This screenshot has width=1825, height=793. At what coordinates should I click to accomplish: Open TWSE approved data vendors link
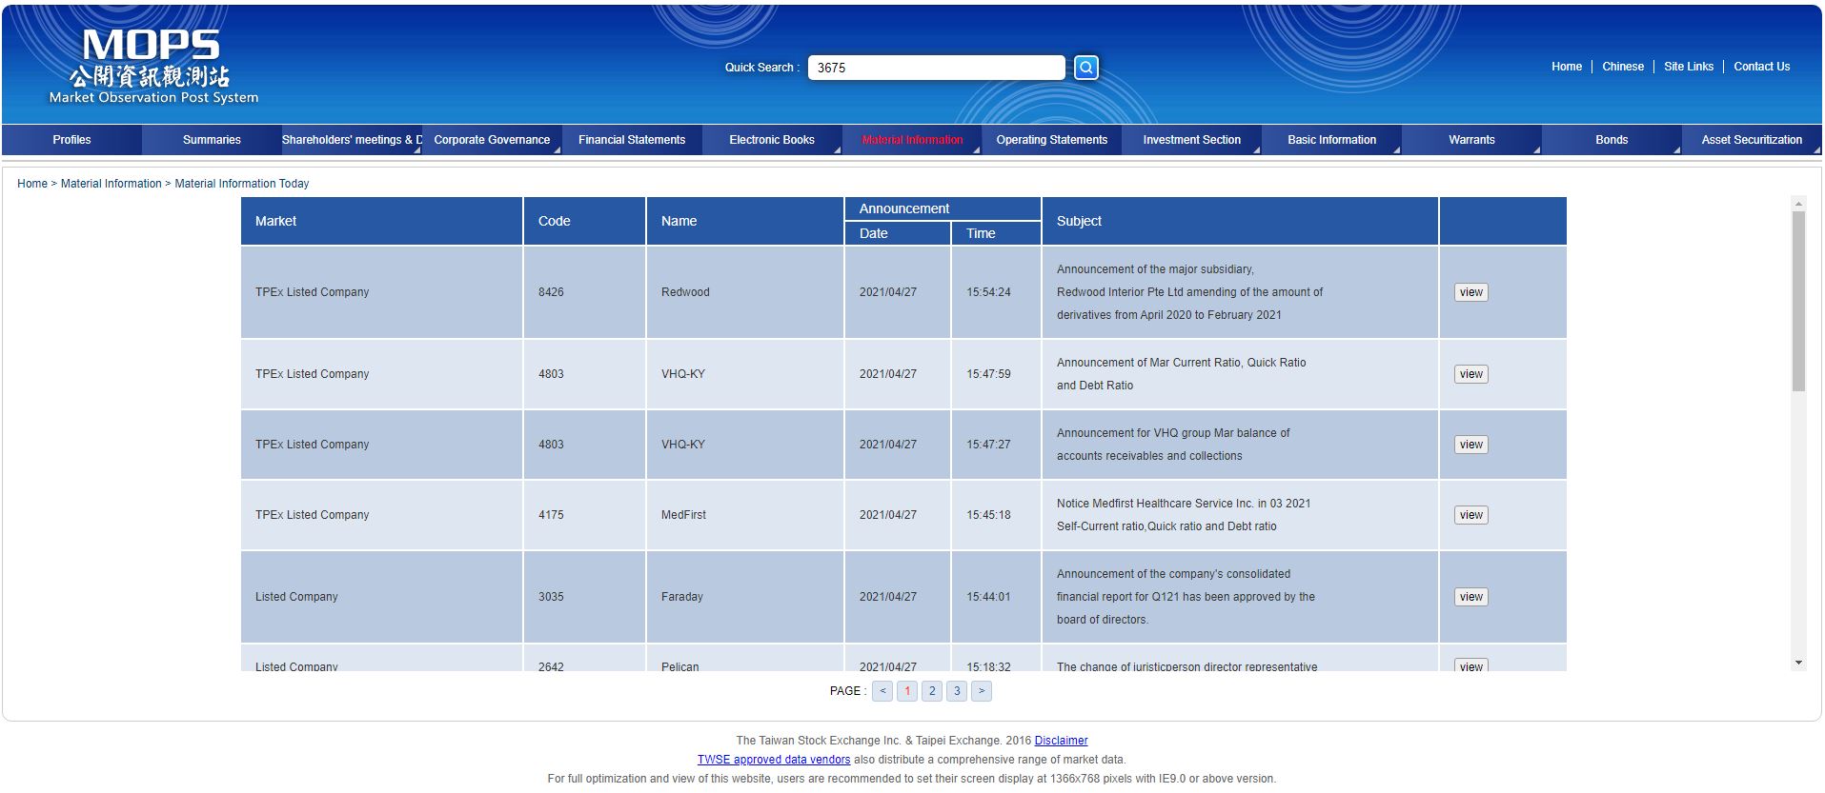coord(773,760)
